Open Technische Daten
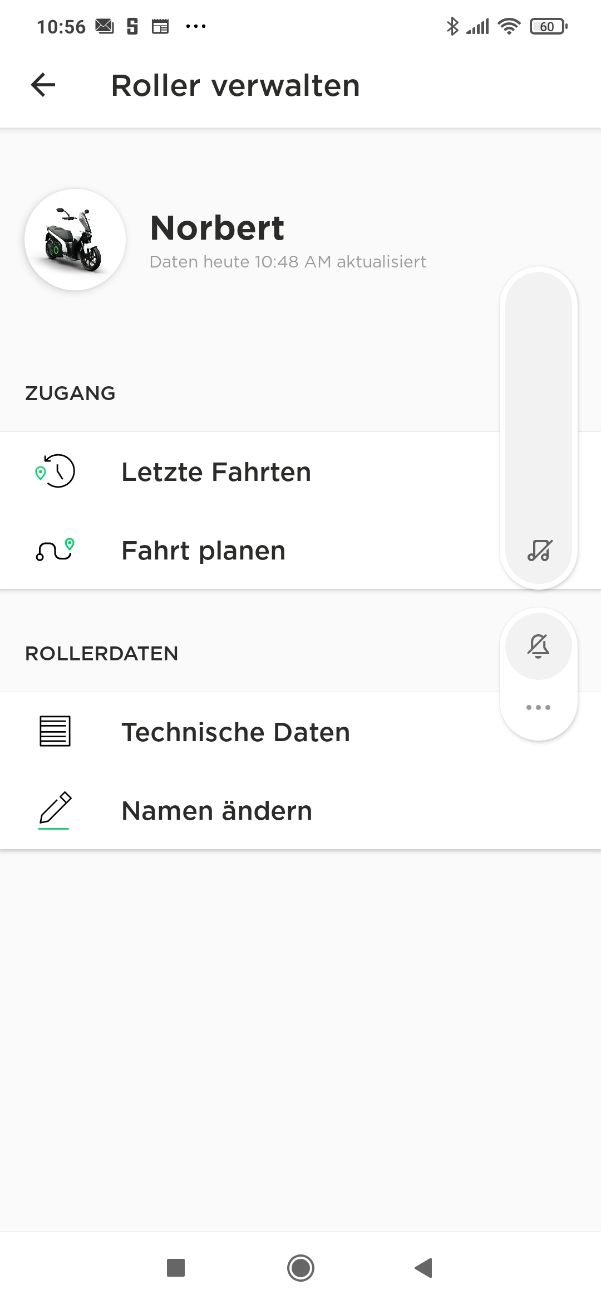Image resolution: width=601 pixels, height=1304 pixels. [236, 732]
